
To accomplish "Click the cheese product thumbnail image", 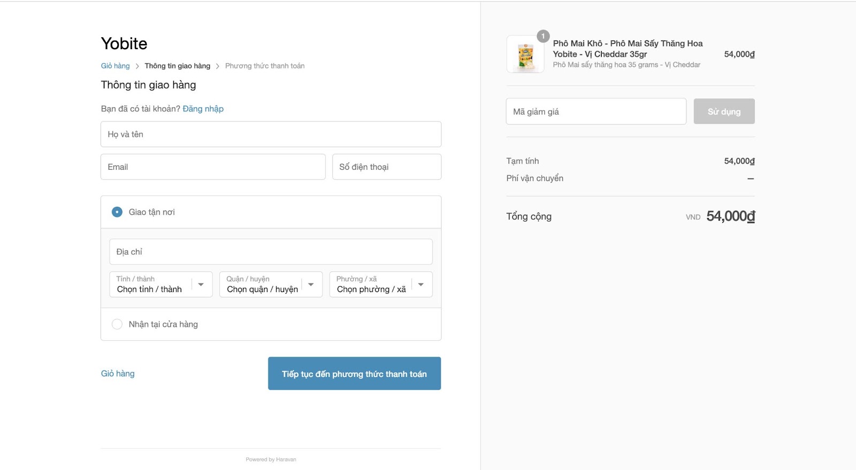I will (x=525, y=54).
